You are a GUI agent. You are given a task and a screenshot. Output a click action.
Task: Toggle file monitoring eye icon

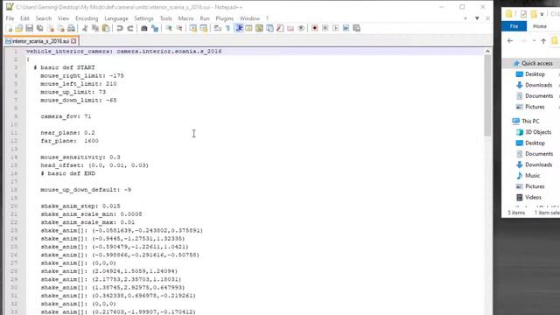pos(301,28)
